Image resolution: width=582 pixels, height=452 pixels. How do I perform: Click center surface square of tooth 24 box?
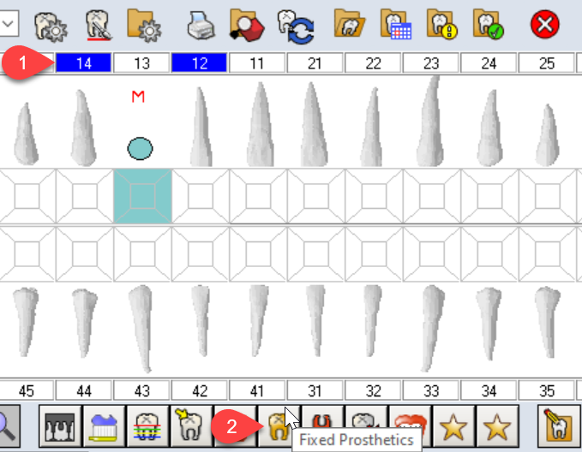pos(490,196)
